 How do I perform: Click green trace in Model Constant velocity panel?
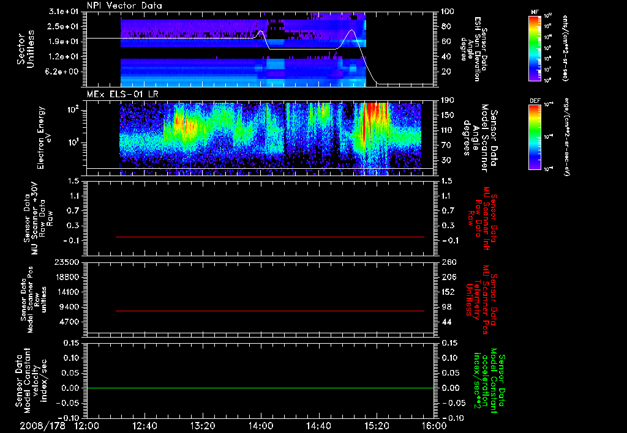(x=260, y=388)
